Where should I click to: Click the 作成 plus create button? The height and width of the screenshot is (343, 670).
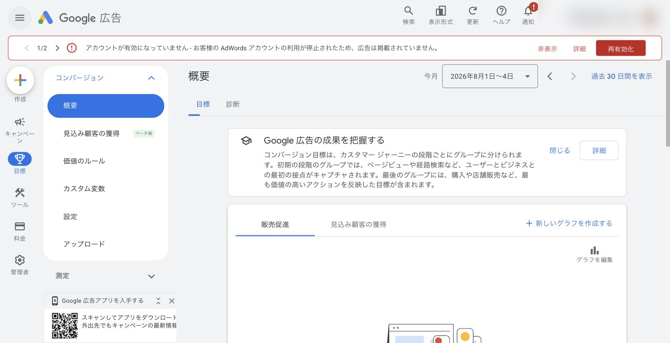click(x=20, y=80)
